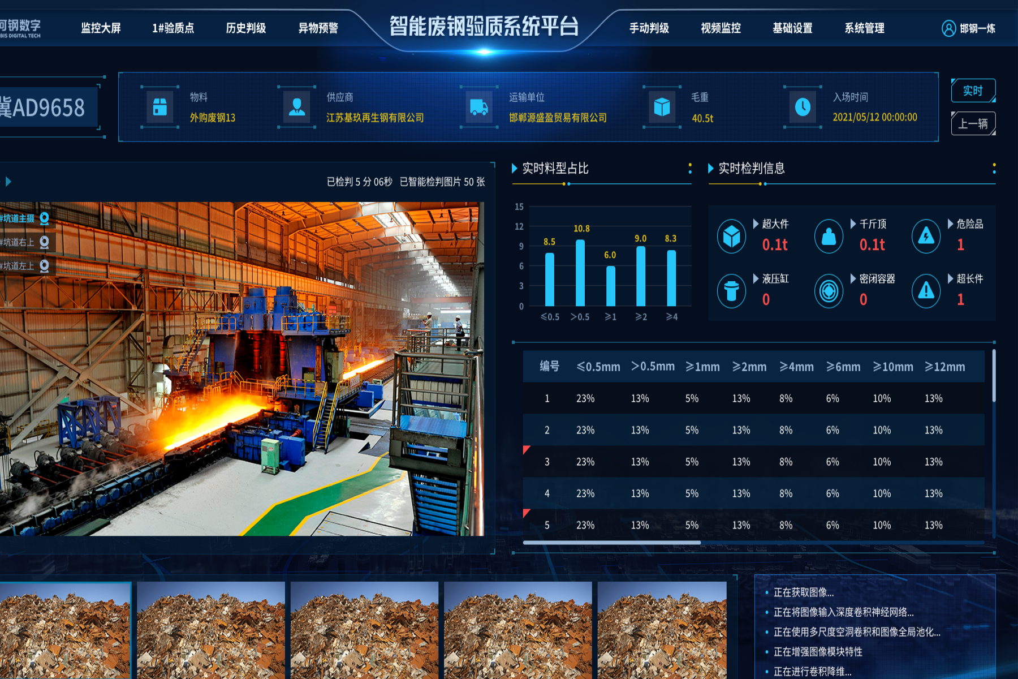
Task: Click the 超大件 oversized item icon
Action: tap(731, 236)
